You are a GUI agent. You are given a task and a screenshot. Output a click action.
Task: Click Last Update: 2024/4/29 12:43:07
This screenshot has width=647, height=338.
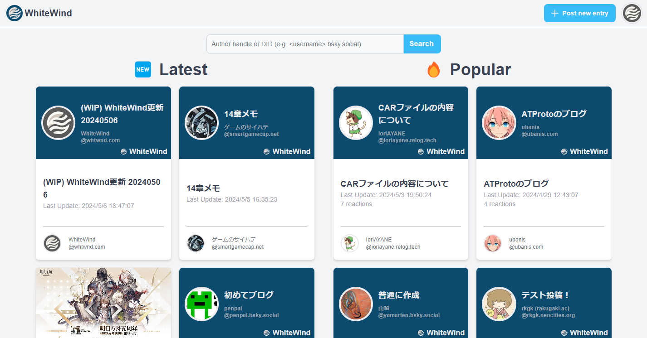coord(531,195)
